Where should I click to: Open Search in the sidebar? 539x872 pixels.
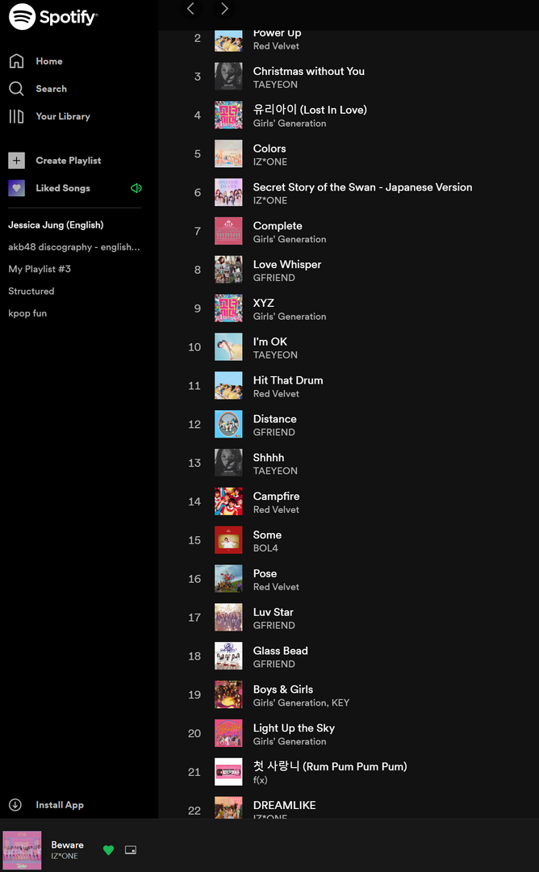pos(51,89)
